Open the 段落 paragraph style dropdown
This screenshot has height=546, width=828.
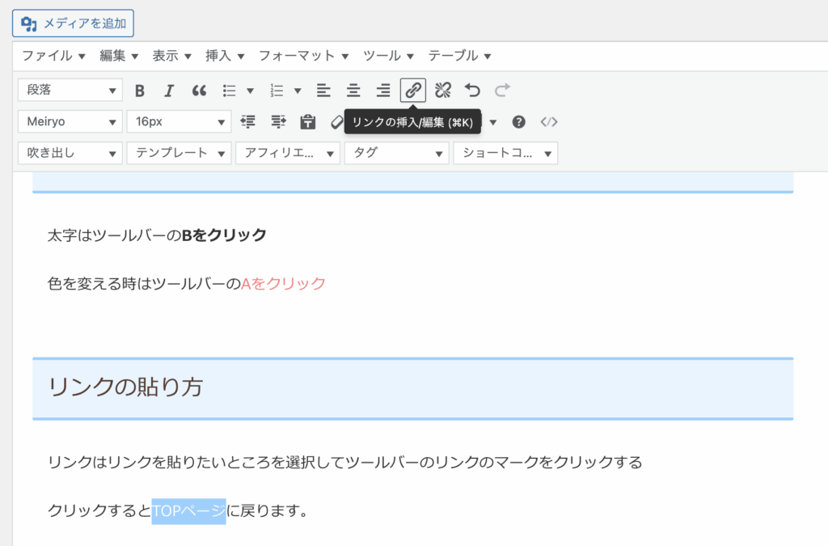tap(70, 90)
